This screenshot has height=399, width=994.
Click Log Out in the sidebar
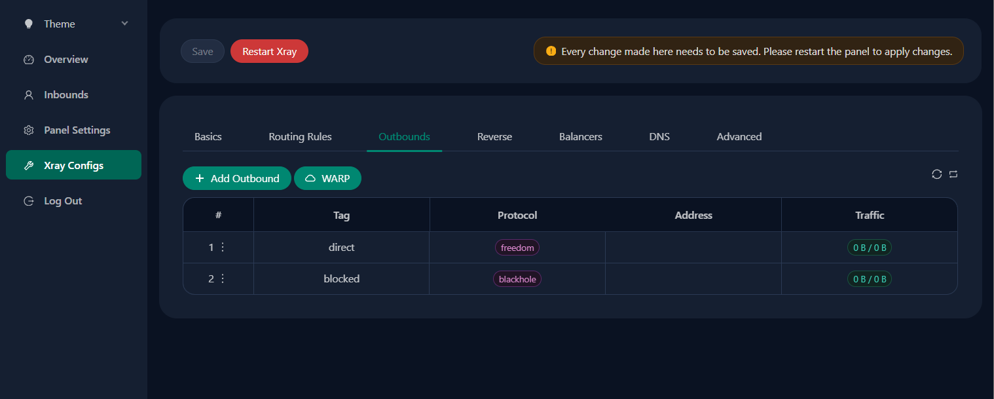click(63, 201)
